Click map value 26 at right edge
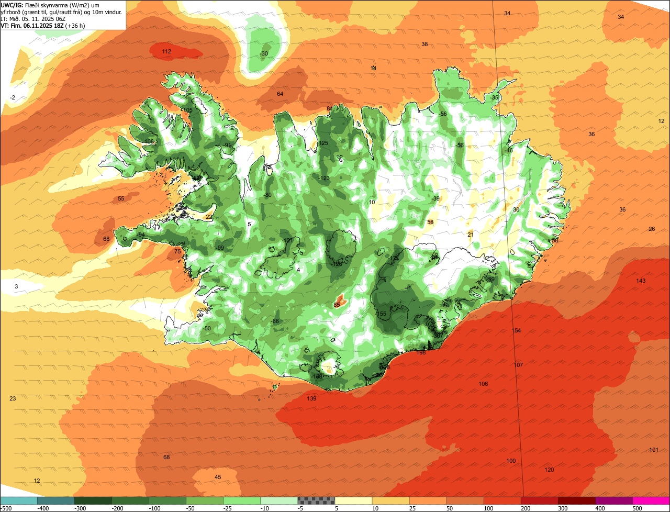 (652, 229)
